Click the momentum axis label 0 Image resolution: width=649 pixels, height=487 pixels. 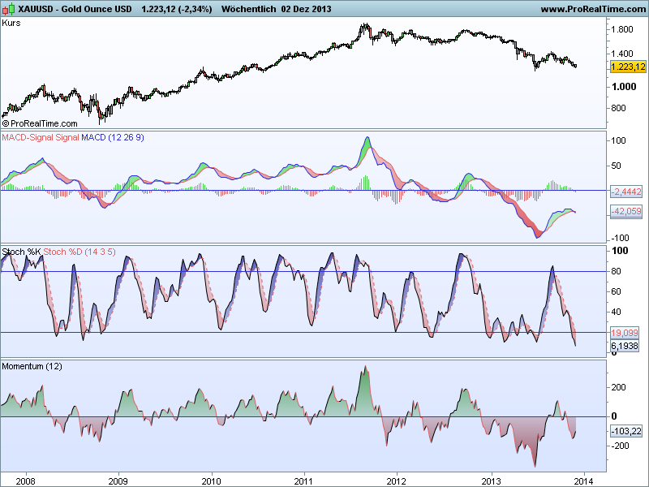click(x=614, y=416)
